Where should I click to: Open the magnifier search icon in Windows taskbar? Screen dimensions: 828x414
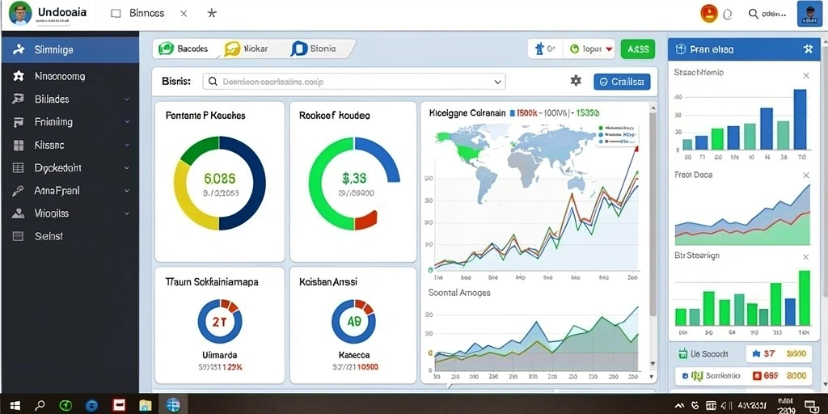point(40,405)
